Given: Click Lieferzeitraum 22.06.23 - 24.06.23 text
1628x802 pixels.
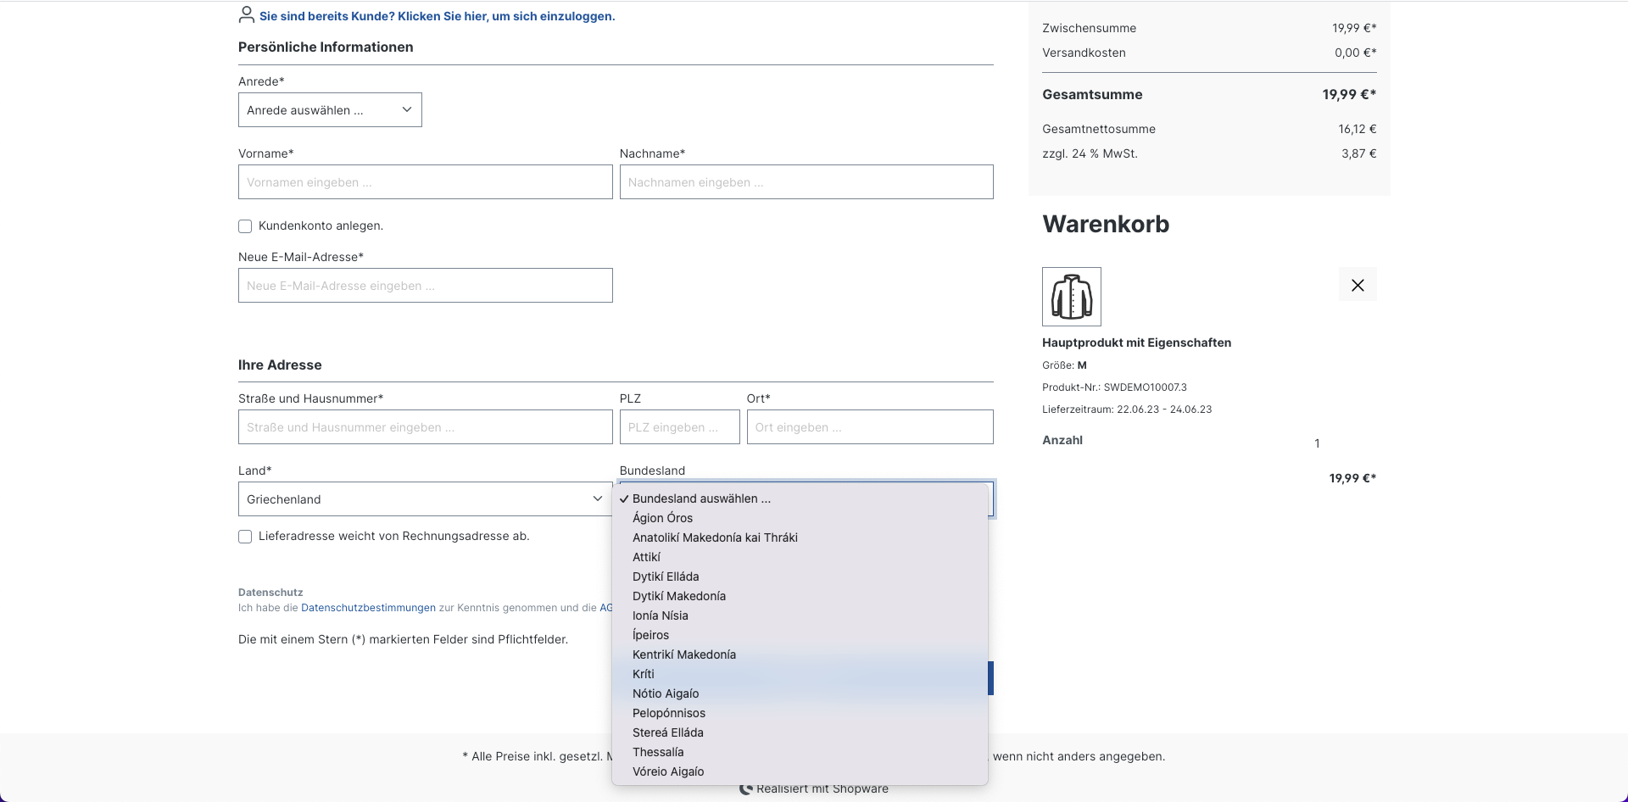Looking at the screenshot, I should (x=1127, y=409).
